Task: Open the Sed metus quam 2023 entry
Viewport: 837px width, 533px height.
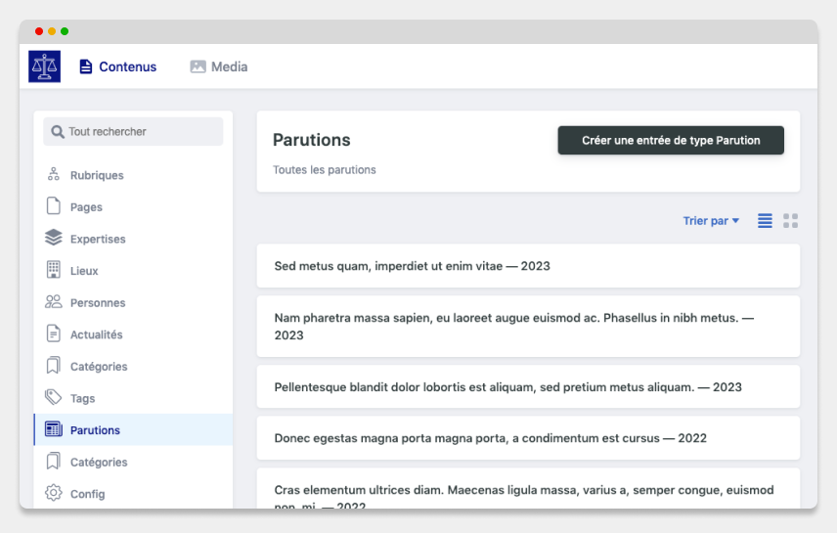Action: pyautogui.click(x=528, y=266)
